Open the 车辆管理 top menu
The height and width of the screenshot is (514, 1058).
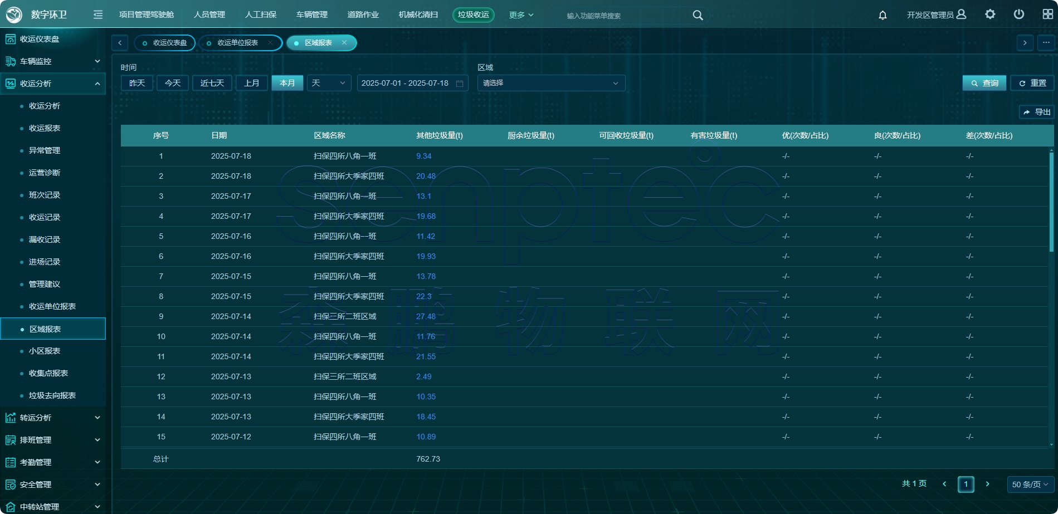point(311,14)
